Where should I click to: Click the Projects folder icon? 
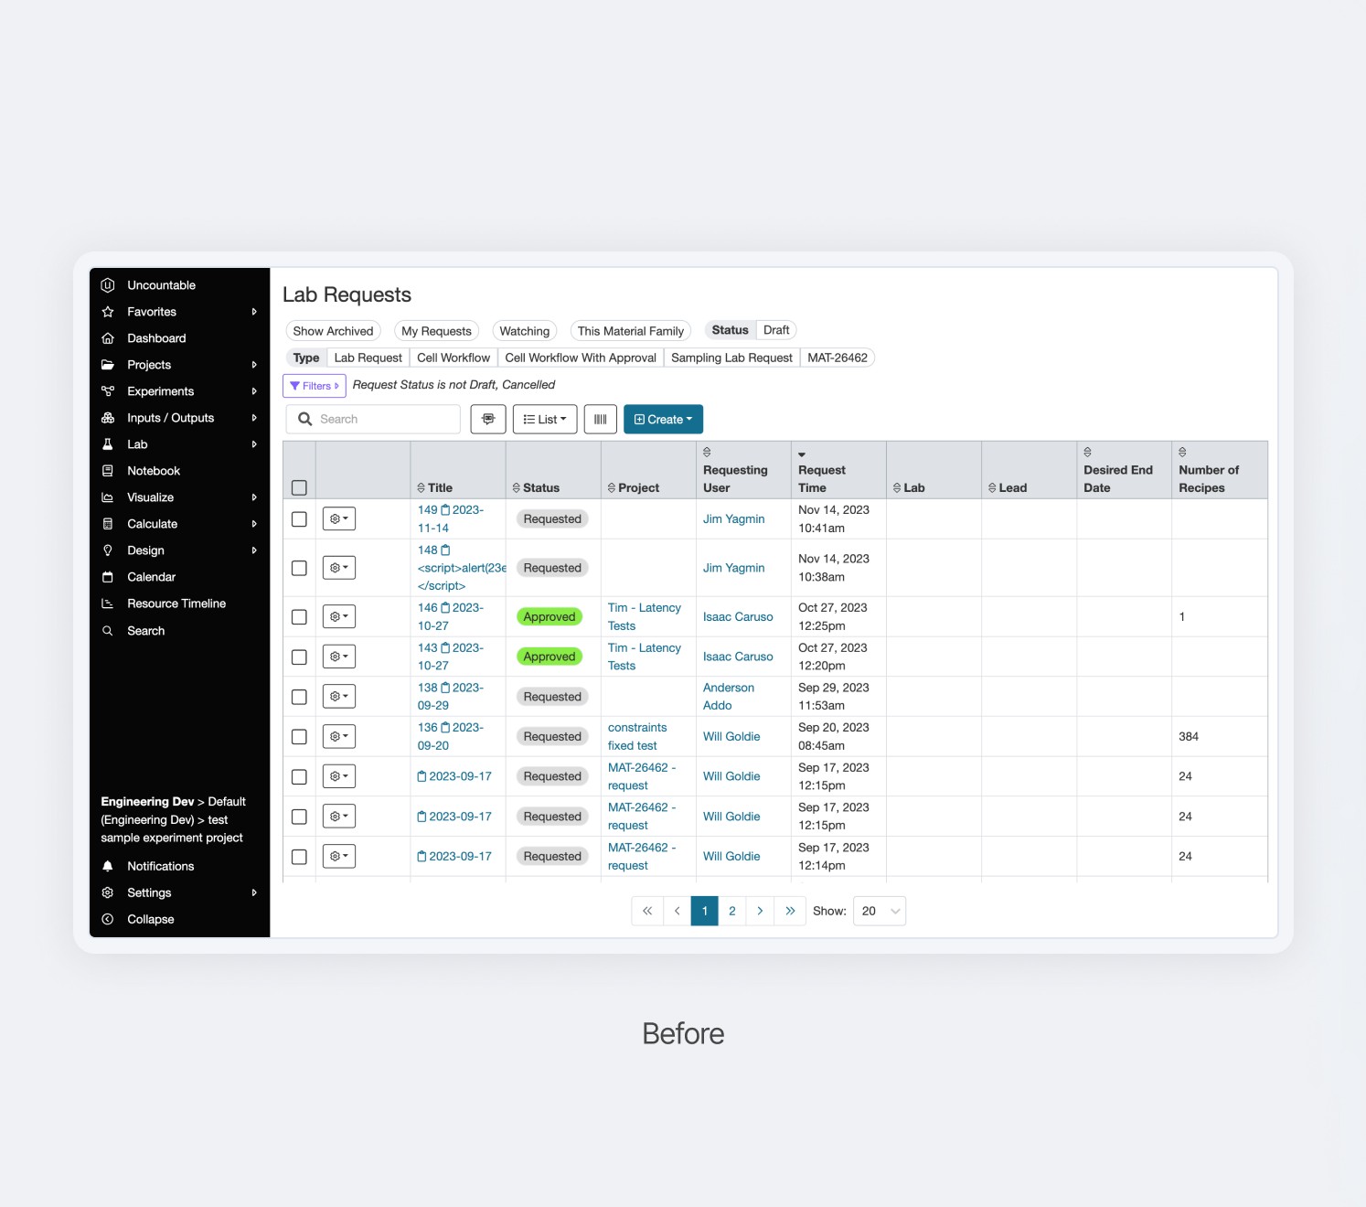coord(108,365)
